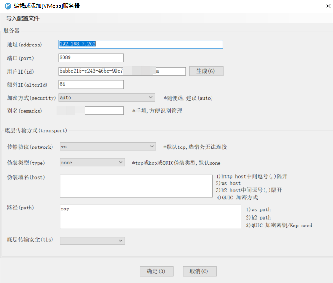Click the path text box containing ray
The width and height of the screenshot is (333, 283).
pos(150,217)
